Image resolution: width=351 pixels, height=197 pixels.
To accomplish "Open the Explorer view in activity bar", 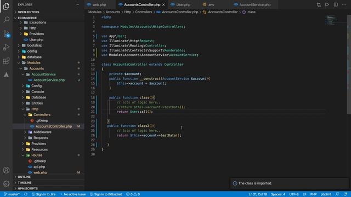I will [x=6, y=6].
